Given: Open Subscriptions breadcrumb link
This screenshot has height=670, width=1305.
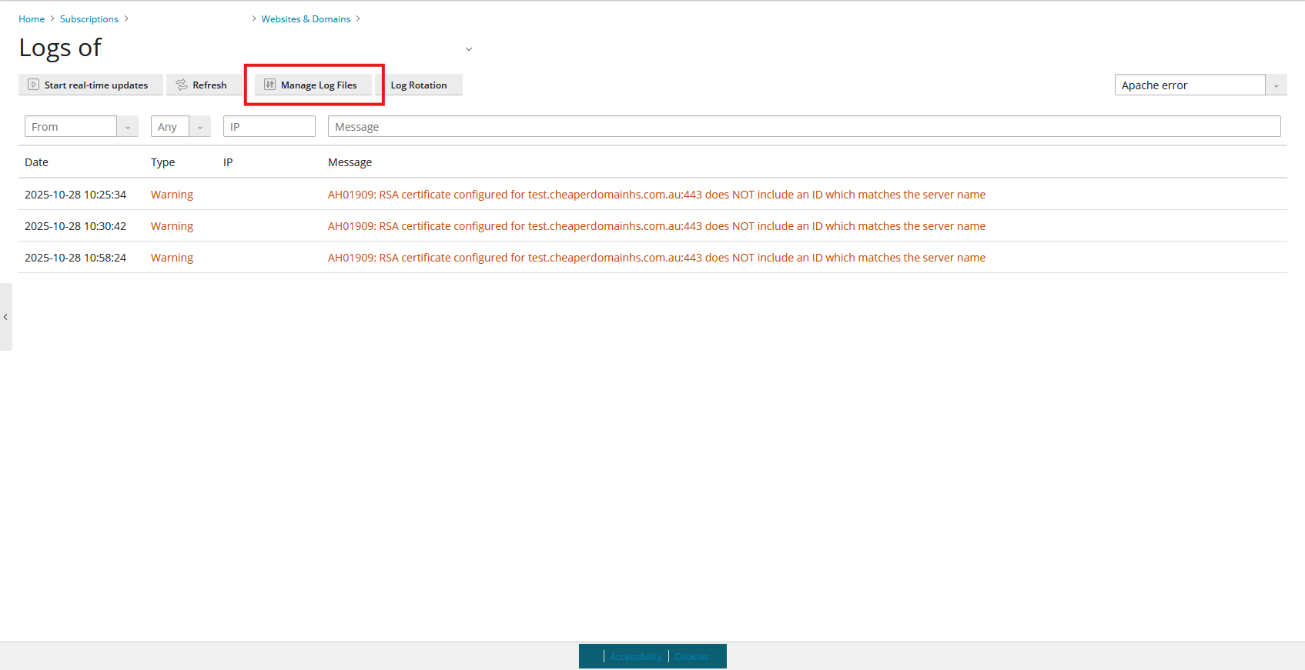Looking at the screenshot, I should click(x=89, y=19).
